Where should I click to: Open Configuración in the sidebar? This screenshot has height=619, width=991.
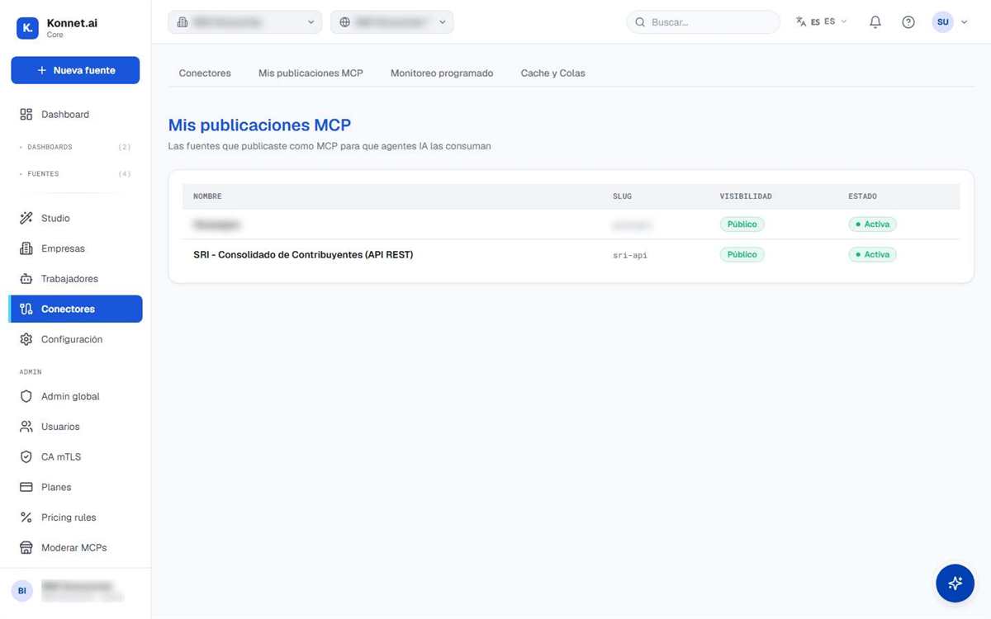click(75, 339)
